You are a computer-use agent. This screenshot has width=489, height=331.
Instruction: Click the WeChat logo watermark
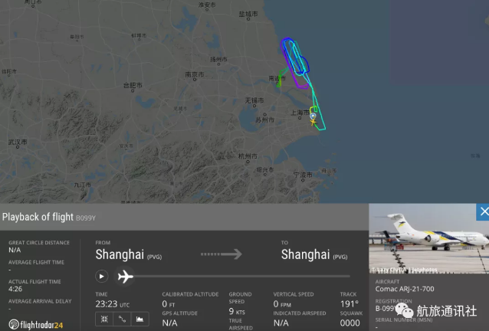click(404, 311)
